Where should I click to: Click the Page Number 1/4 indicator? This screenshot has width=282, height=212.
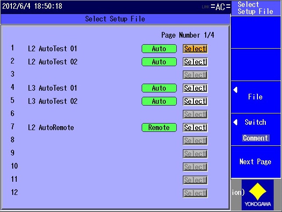pos(188,35)
